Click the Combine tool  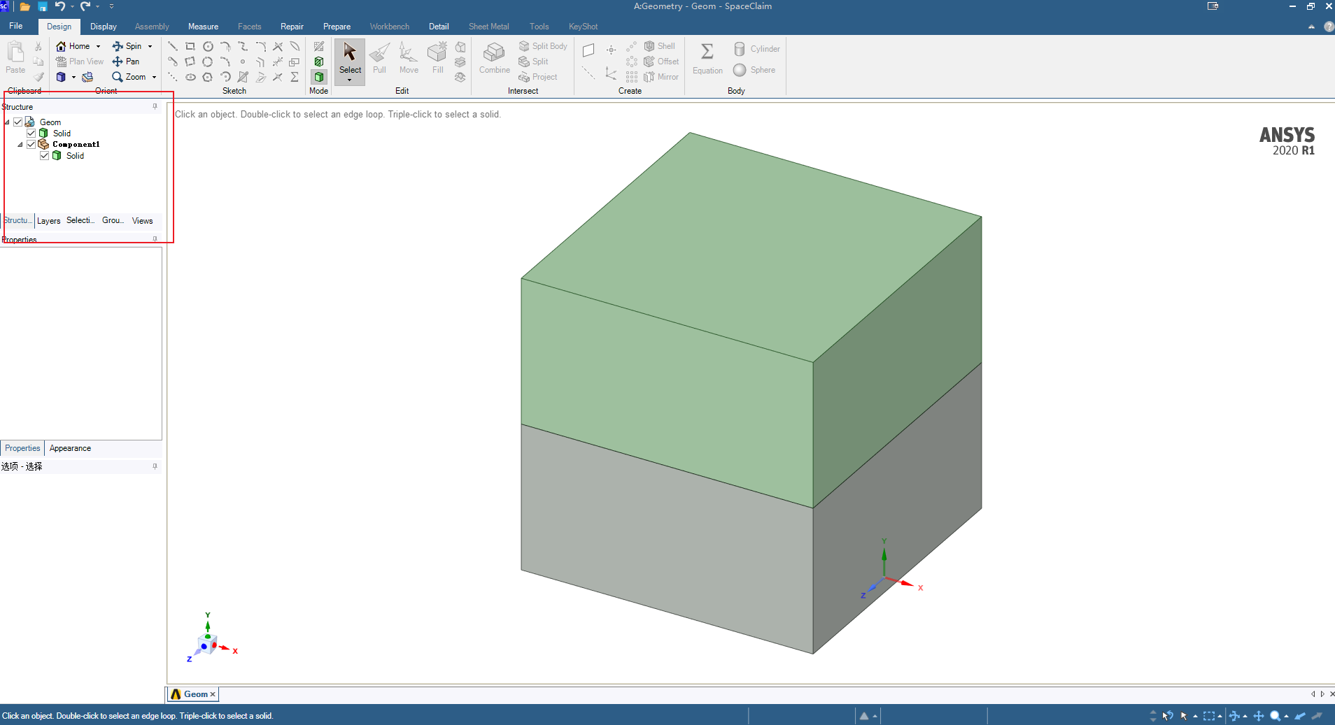pyautogui.click(x=495, y=58)
